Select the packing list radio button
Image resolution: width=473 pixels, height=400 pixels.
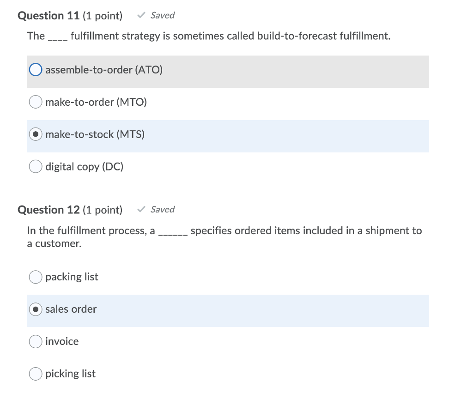(35, 277)
